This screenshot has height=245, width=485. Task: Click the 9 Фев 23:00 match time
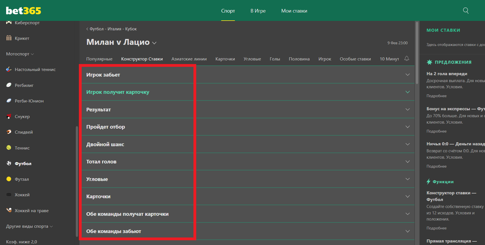coord(397,43)
